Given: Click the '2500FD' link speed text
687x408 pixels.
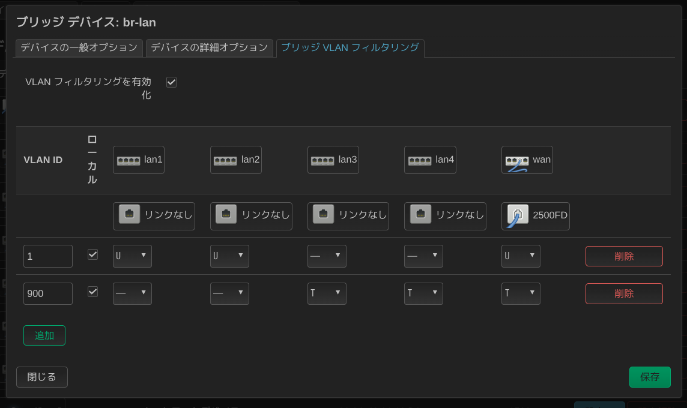Looking at the screenshot, I should 550,215.
